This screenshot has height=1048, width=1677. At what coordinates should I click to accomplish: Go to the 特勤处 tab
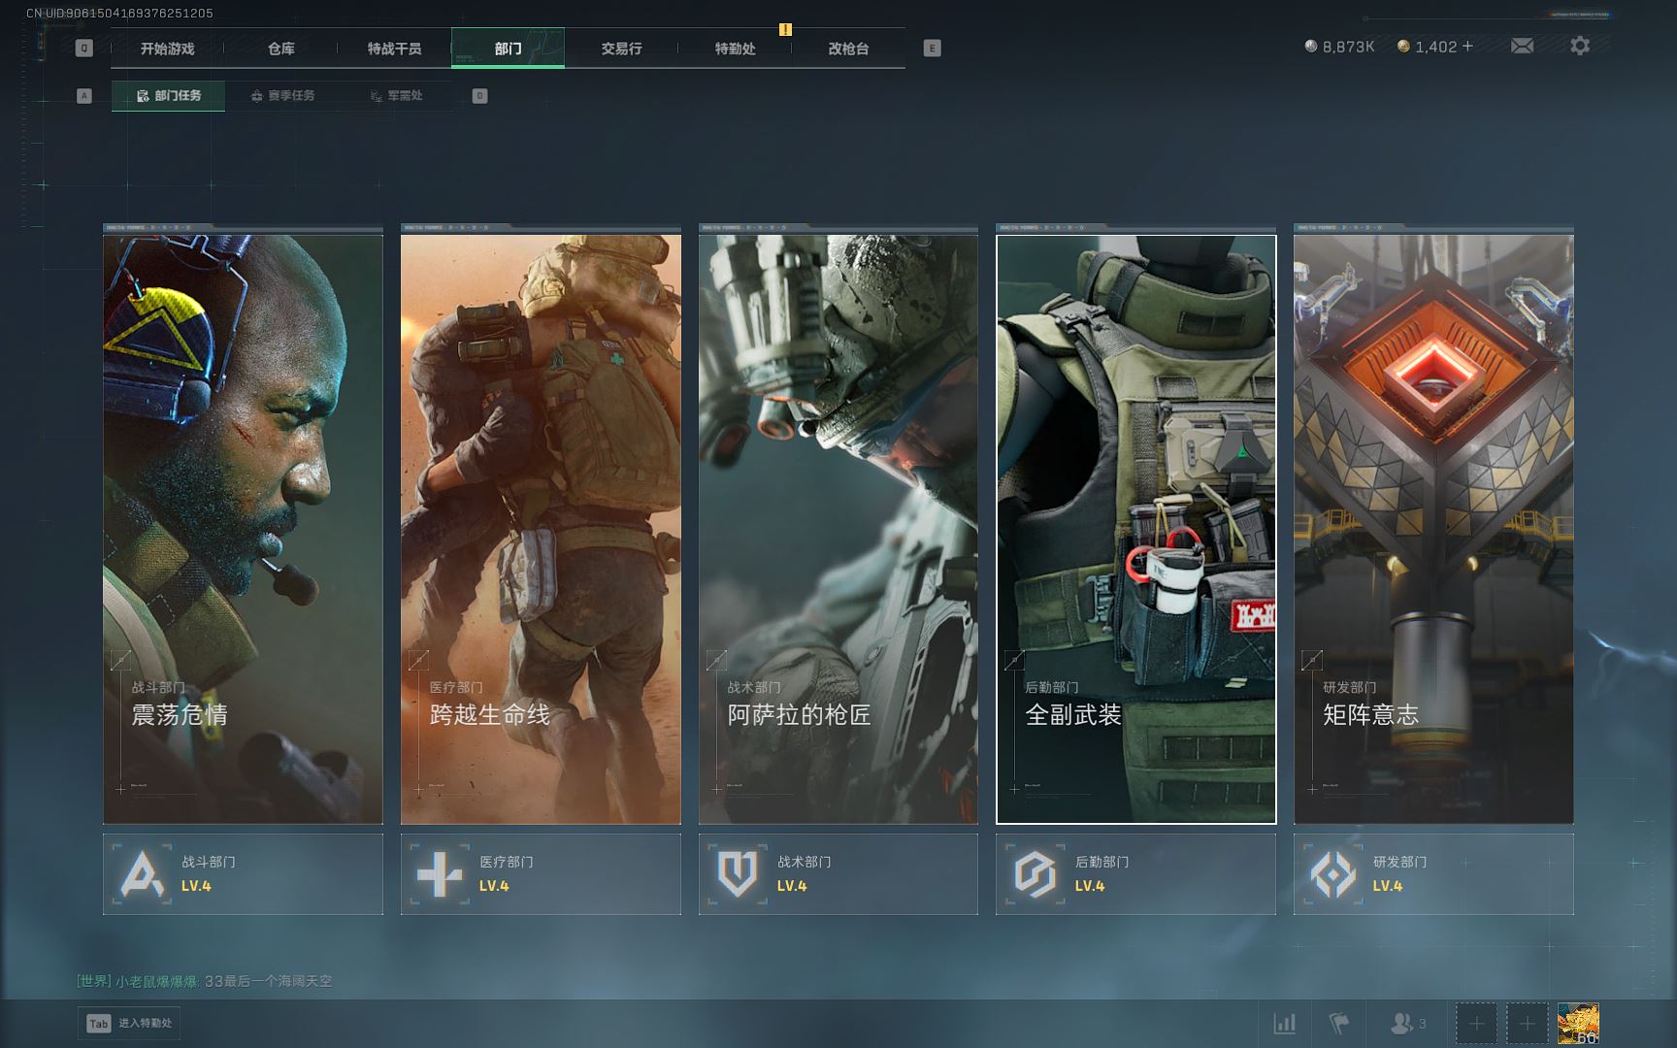[735, 49]
